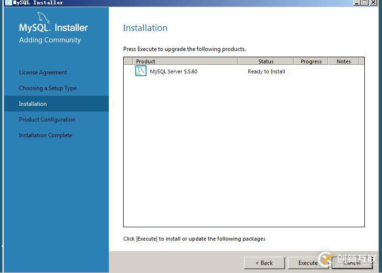Click the Progress column header
382x273 pixels.
[311, 61]
